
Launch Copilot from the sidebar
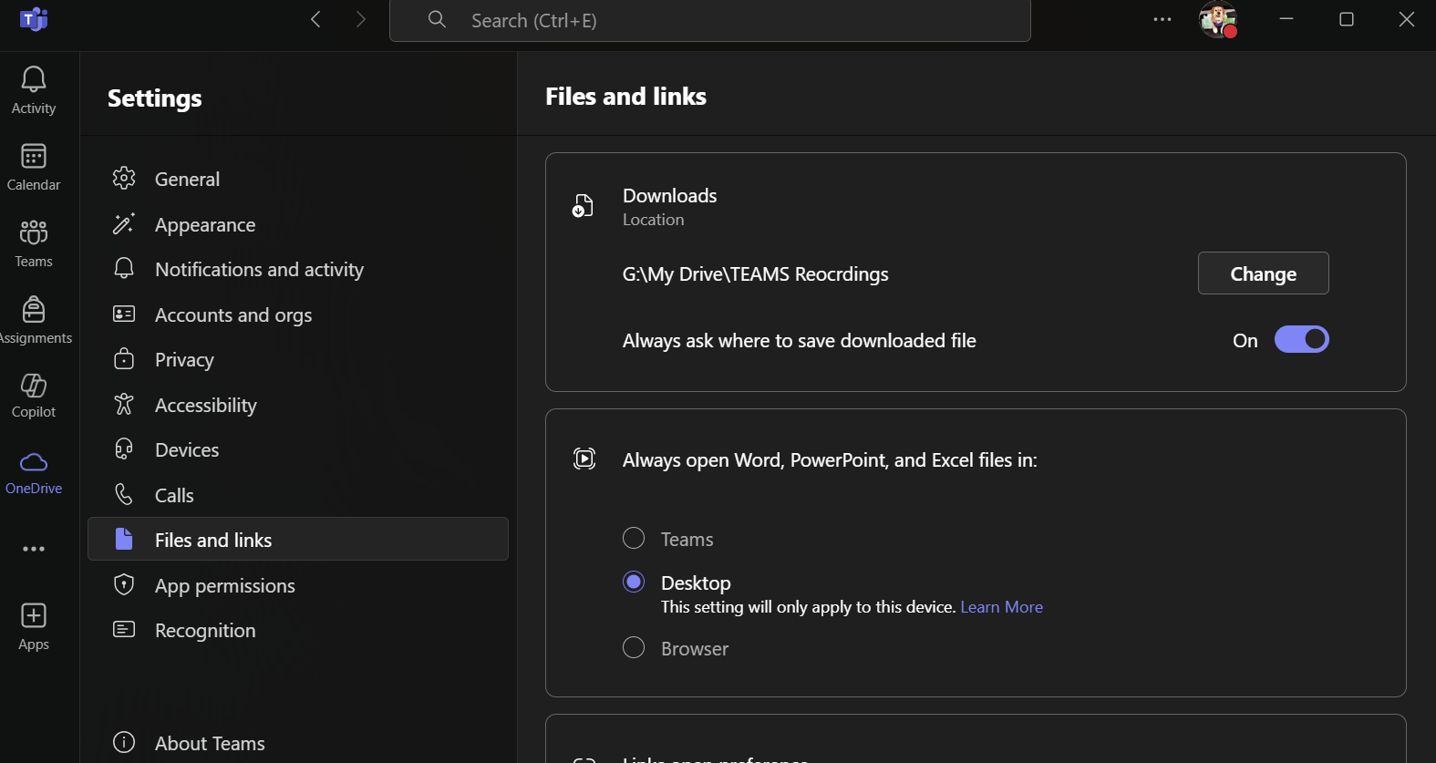point(34,397)
